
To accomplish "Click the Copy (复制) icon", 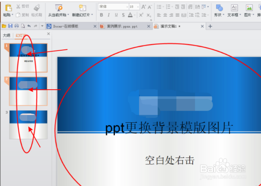I will coord(18,15).
